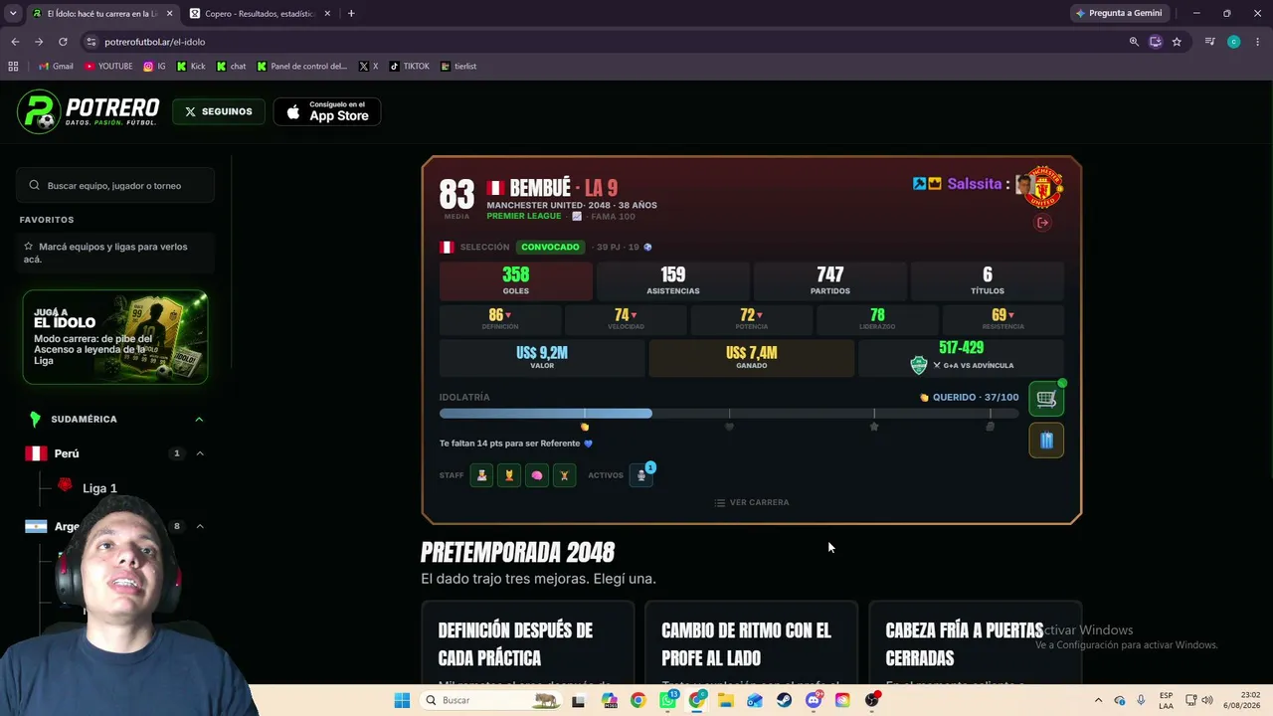Image resolution: width=1273 pixels, height=716 pixels.
Task: Click the Goles stat tile showing 358
Action: coord(516,281)
